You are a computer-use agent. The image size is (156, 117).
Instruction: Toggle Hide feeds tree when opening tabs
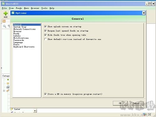tap(45, 35)
